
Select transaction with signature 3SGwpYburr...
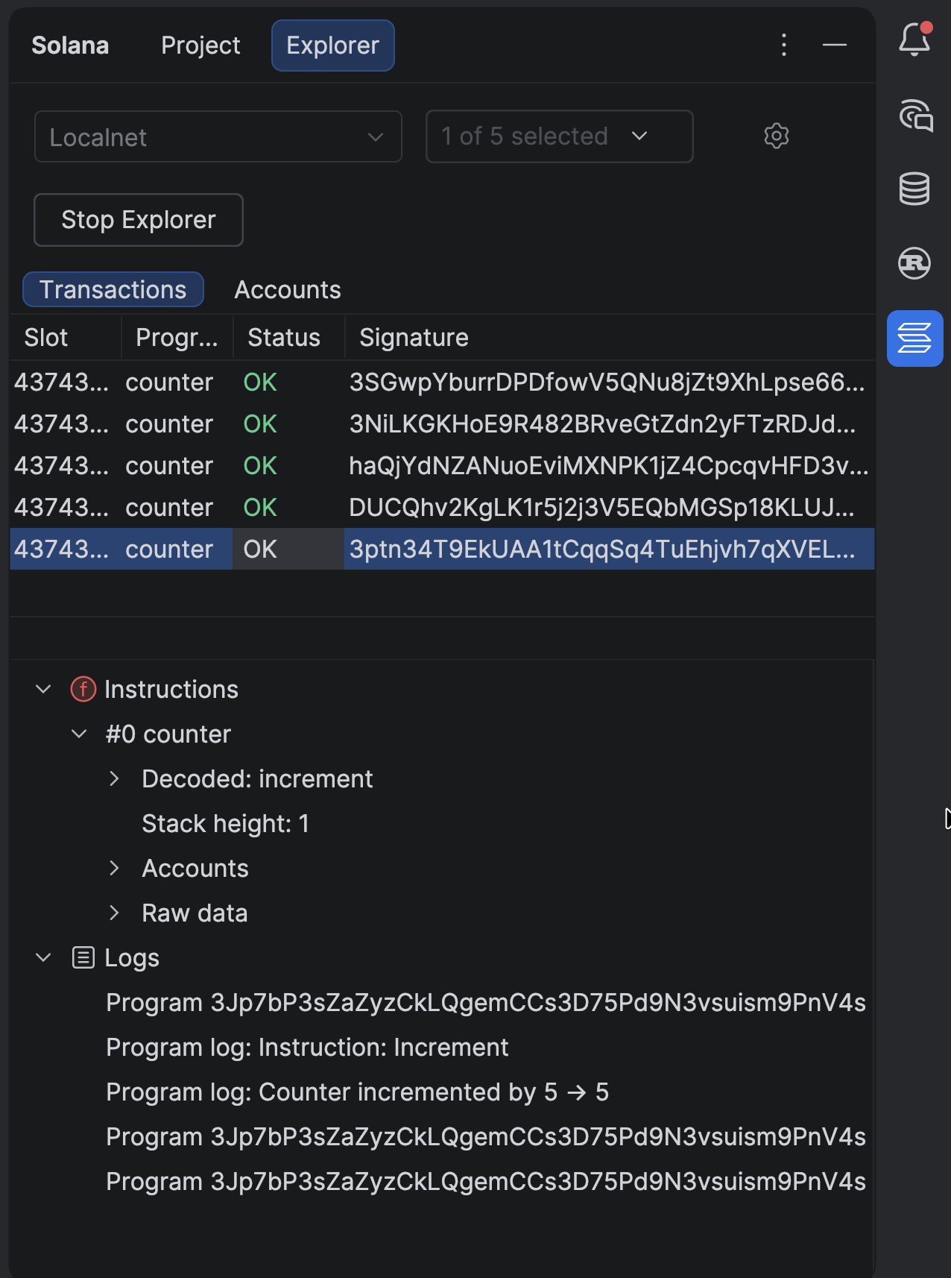pos(442,382)
